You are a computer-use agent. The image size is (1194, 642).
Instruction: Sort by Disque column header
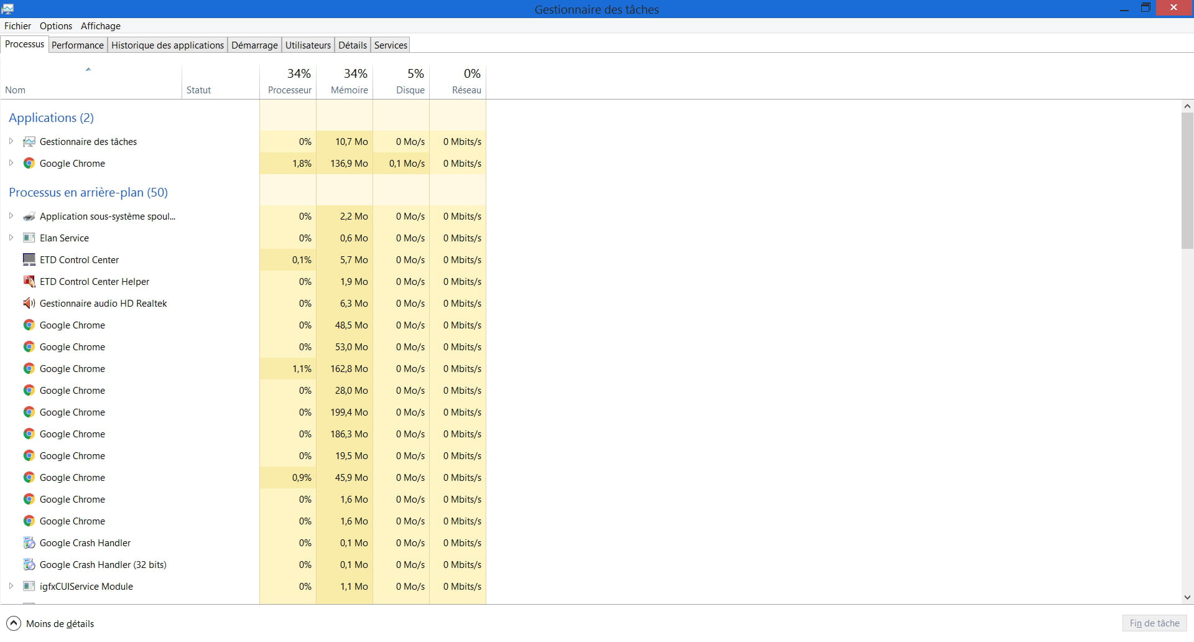[x=401, y=81]
